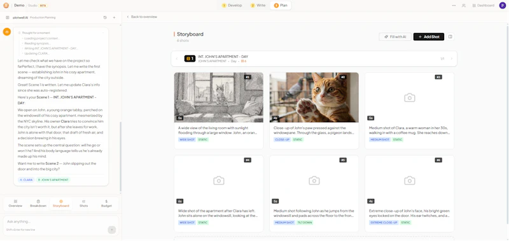Click shot #3 description about Clara

[x=409, y=130]
